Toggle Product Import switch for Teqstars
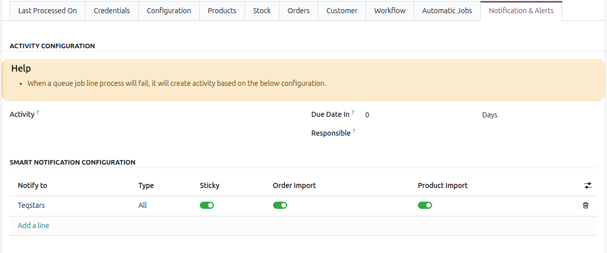 pos(425,205)
